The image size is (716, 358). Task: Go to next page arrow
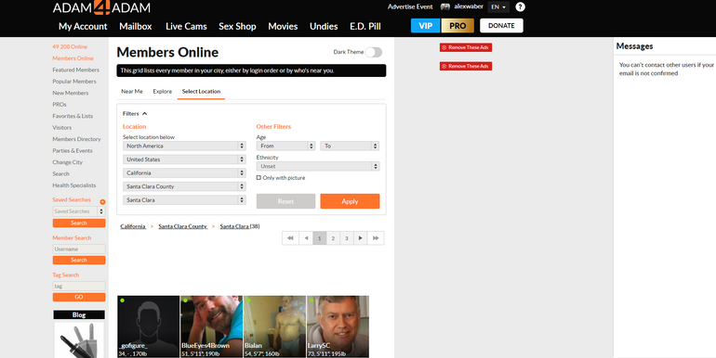pyautogui.click(x=360, y=237)
